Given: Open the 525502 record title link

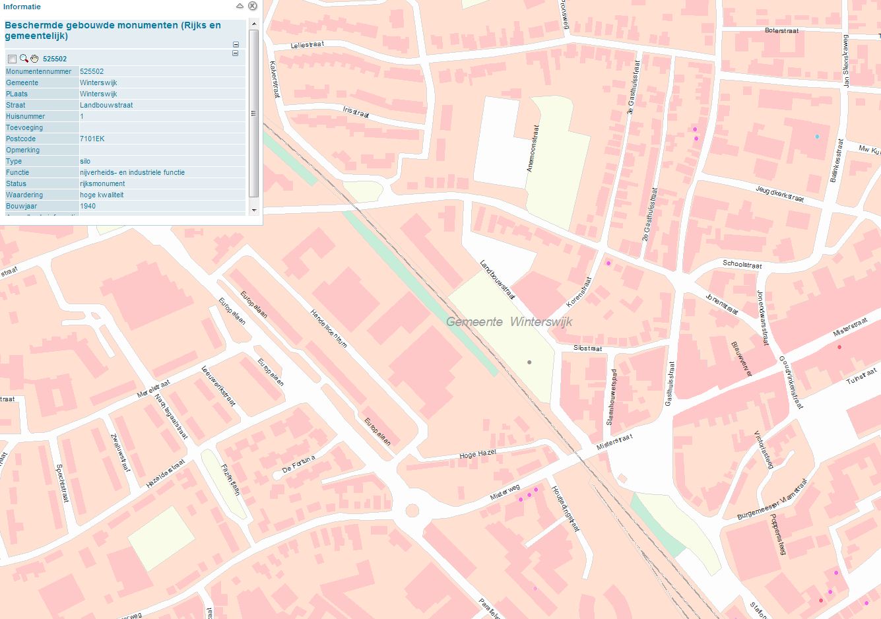Looking at the screenshot, I should pyautogui.click(x=55, y=59).
